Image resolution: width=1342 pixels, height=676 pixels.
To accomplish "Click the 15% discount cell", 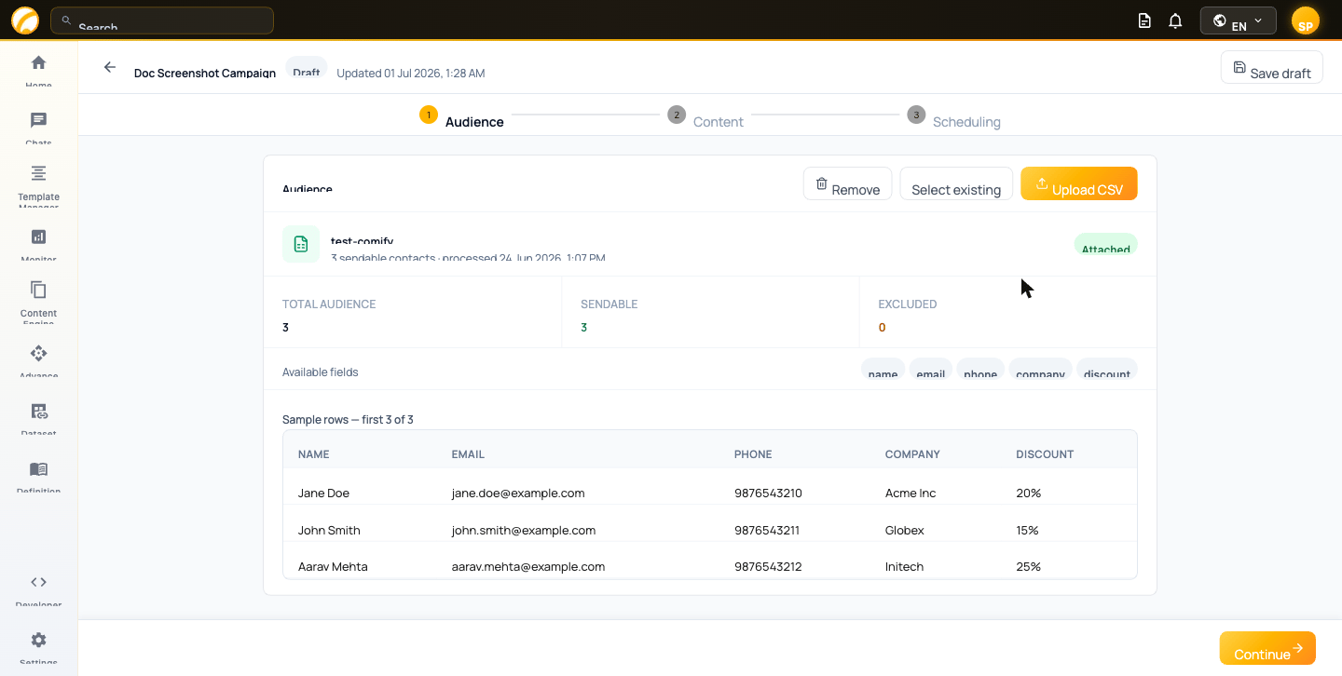I will pos(1028,530).
